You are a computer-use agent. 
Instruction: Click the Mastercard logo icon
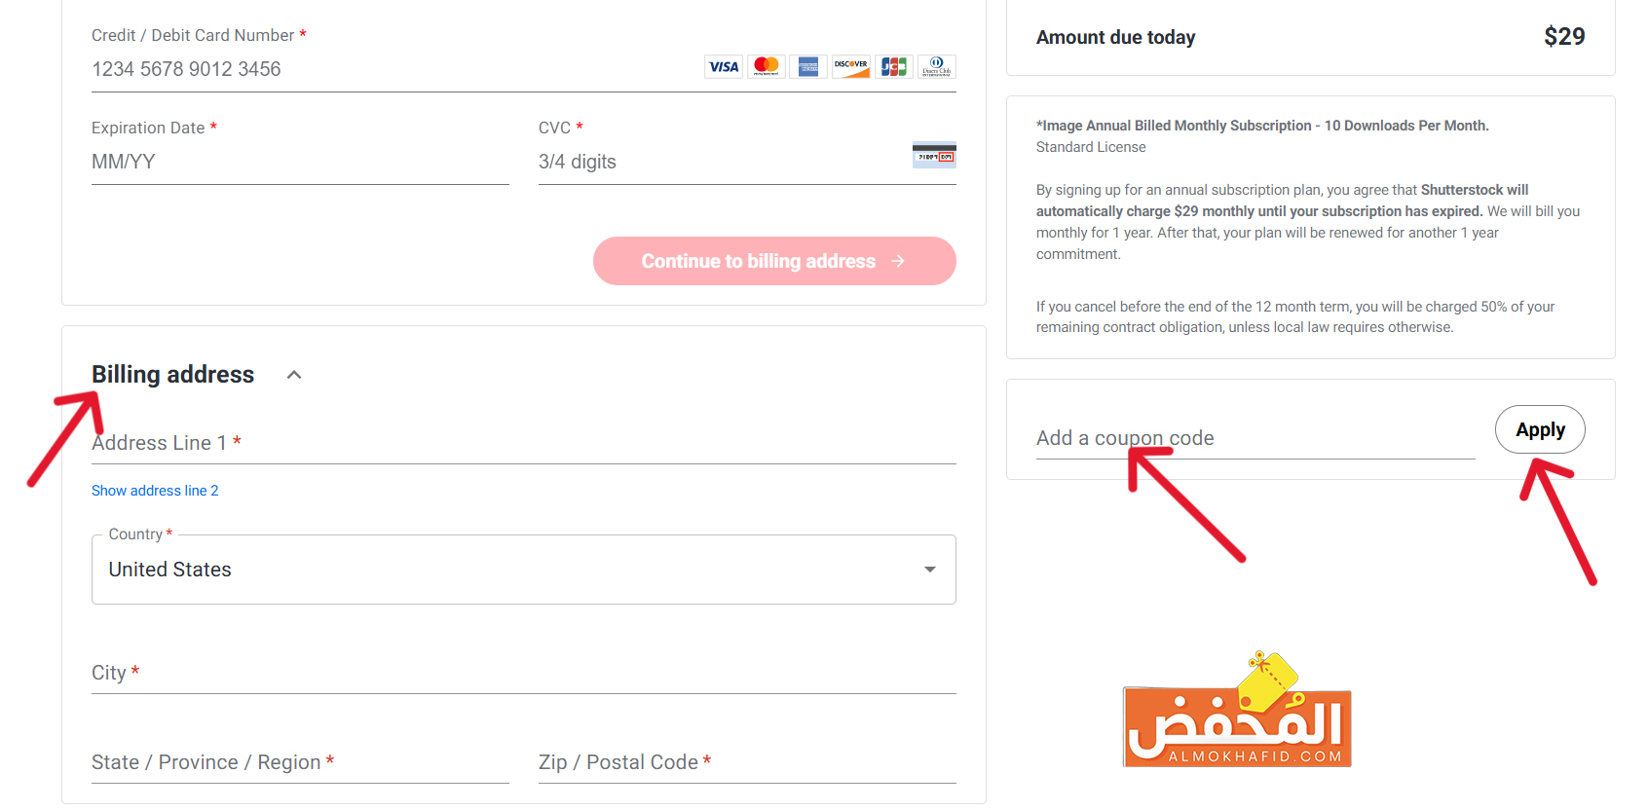tap(767, 66)
